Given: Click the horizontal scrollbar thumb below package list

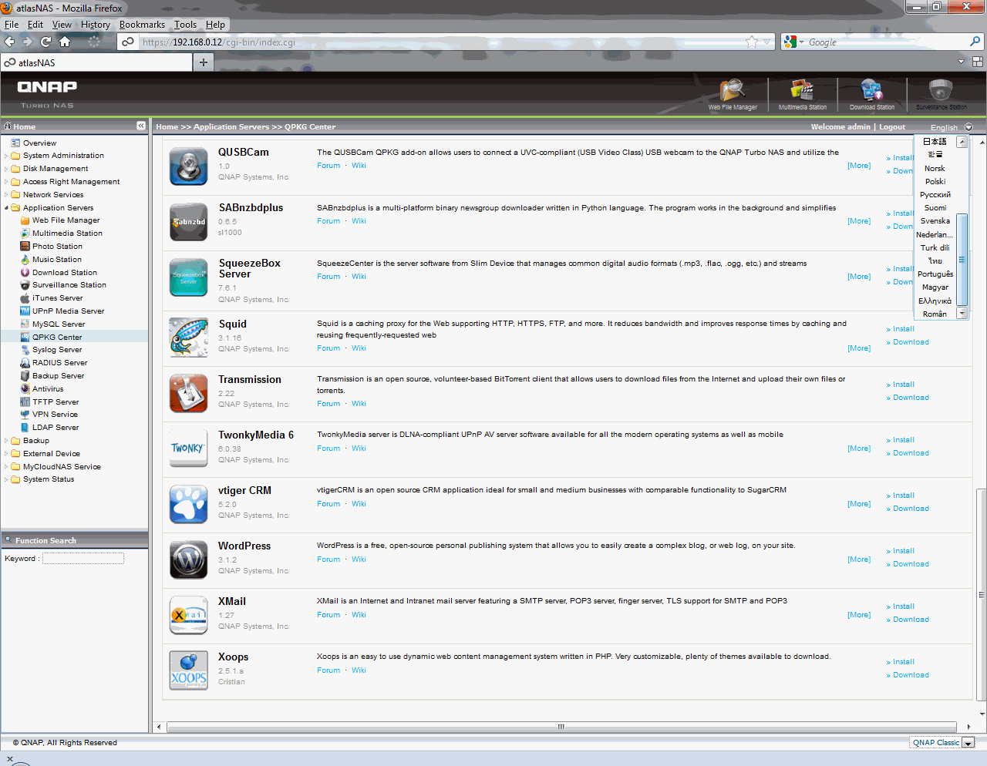Looking at the screenshot, I should (x=561, y=727).
